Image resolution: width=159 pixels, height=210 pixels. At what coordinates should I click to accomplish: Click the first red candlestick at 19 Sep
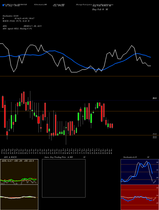pyautogui.click(x=3, y=102)
